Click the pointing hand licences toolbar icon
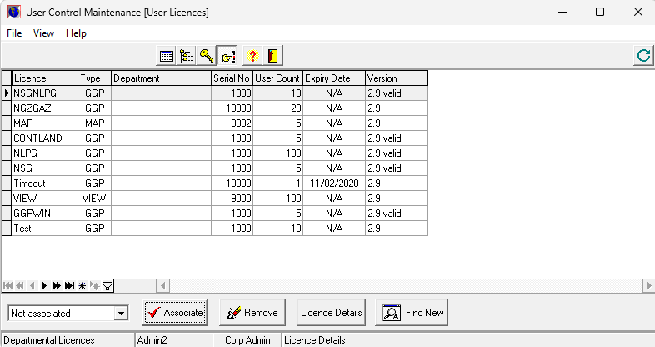 pos(227,56)
